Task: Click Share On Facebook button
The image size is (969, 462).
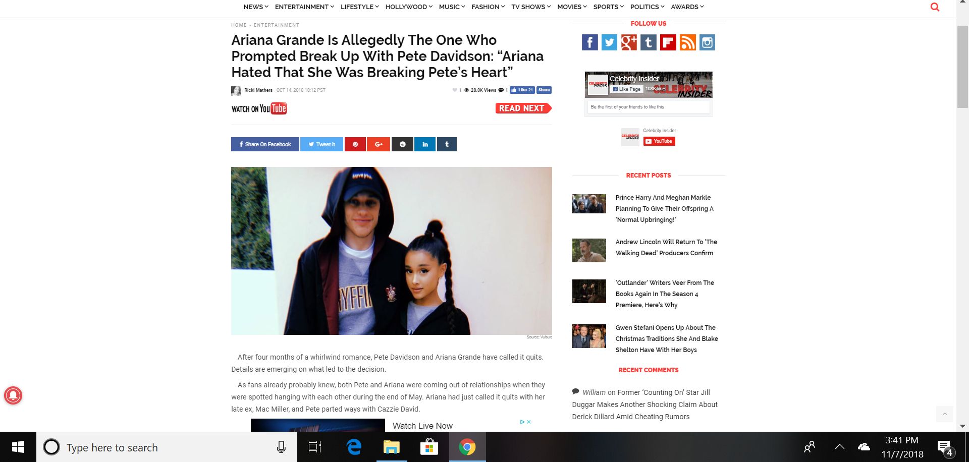Action: click(x=265, y=144)
